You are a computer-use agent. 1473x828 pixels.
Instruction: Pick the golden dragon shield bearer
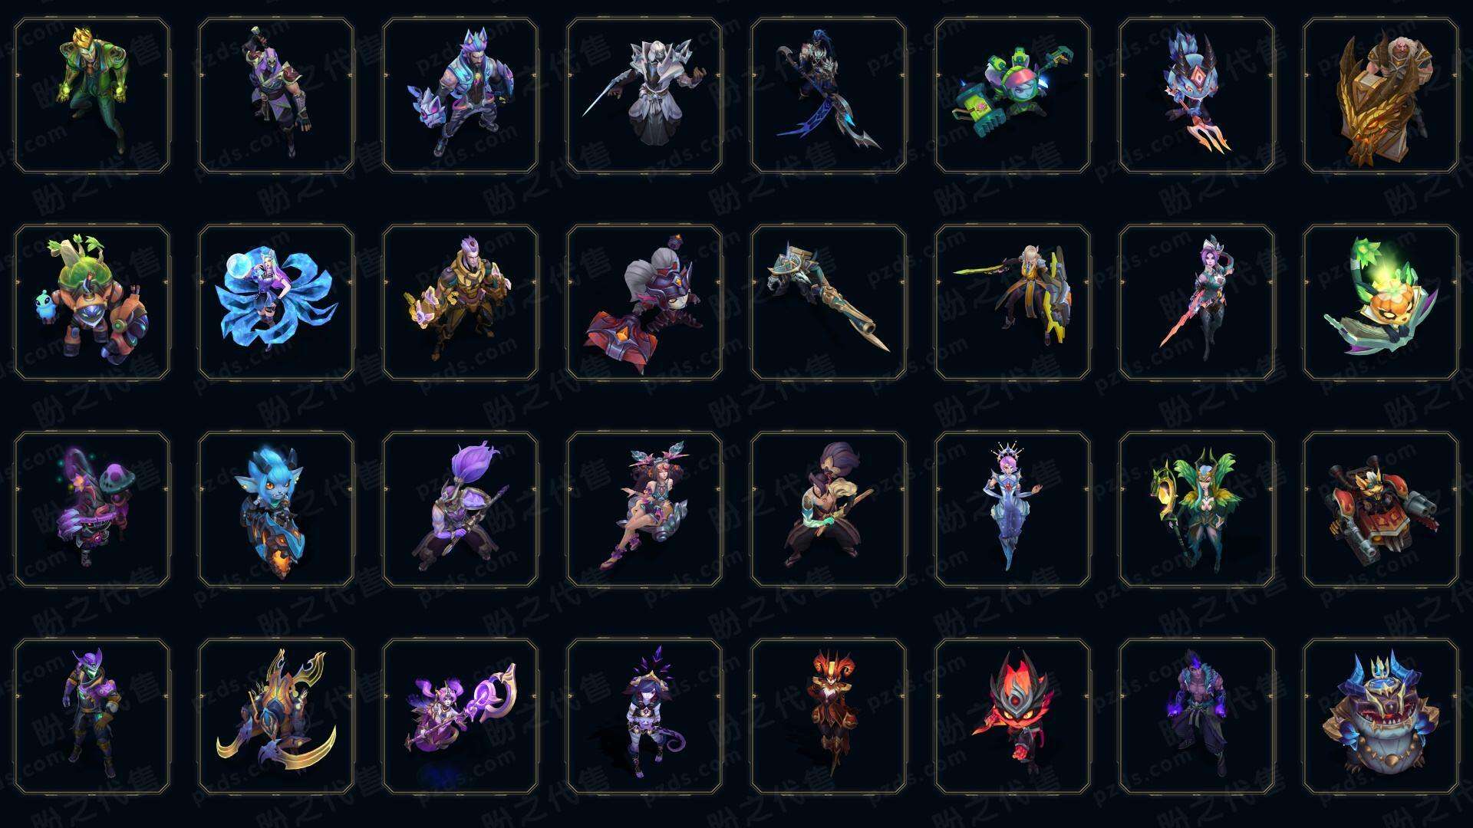1381,96
